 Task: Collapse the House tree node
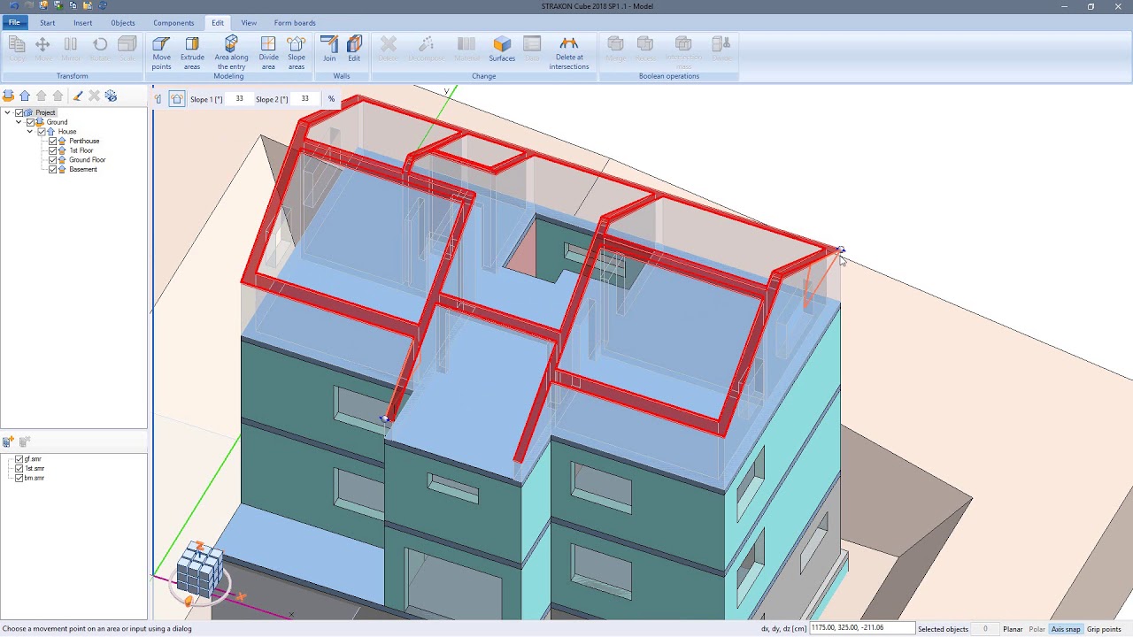pyautogui.click(x=30, y=132)
